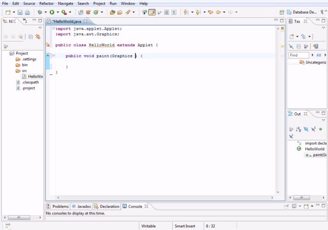Select the Uncategorized task category
Viewport: 328px width, 230px height.
tap(313, 62)
